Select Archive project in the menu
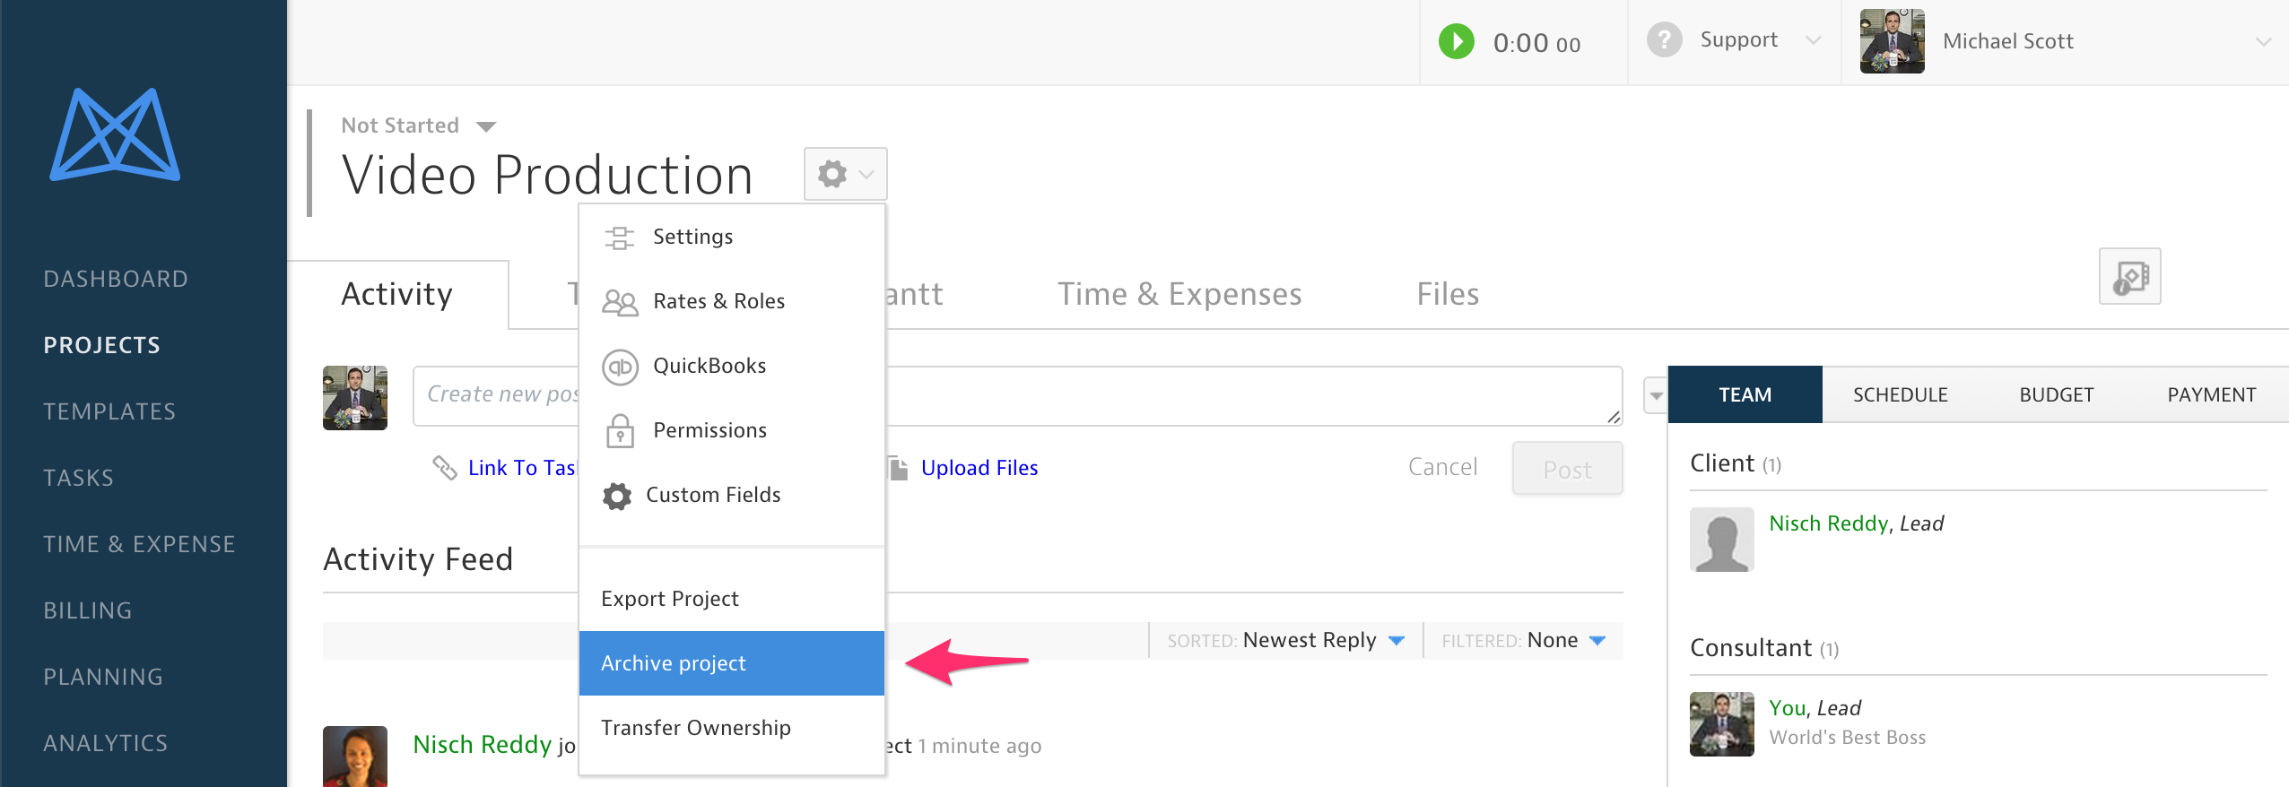2289x787 pixels. pyautogui.click(x=731, y=663)
